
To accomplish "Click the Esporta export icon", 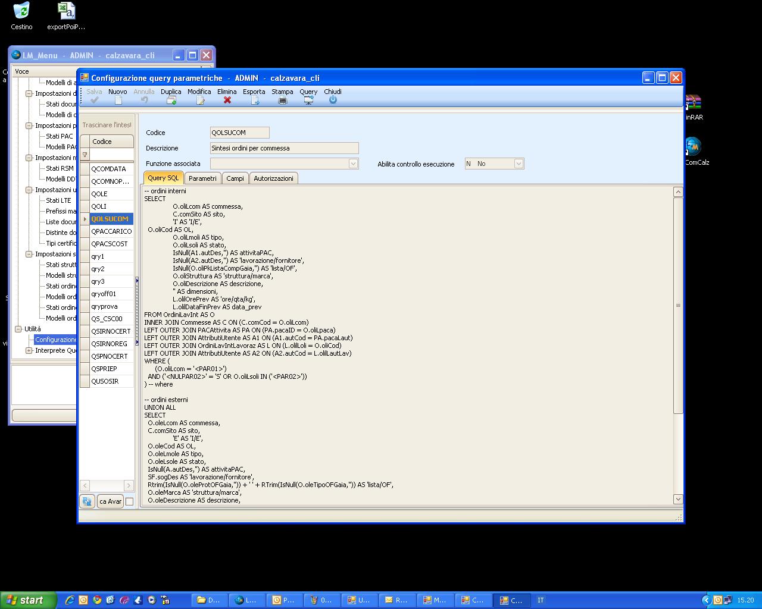I will tap(254, 101).
